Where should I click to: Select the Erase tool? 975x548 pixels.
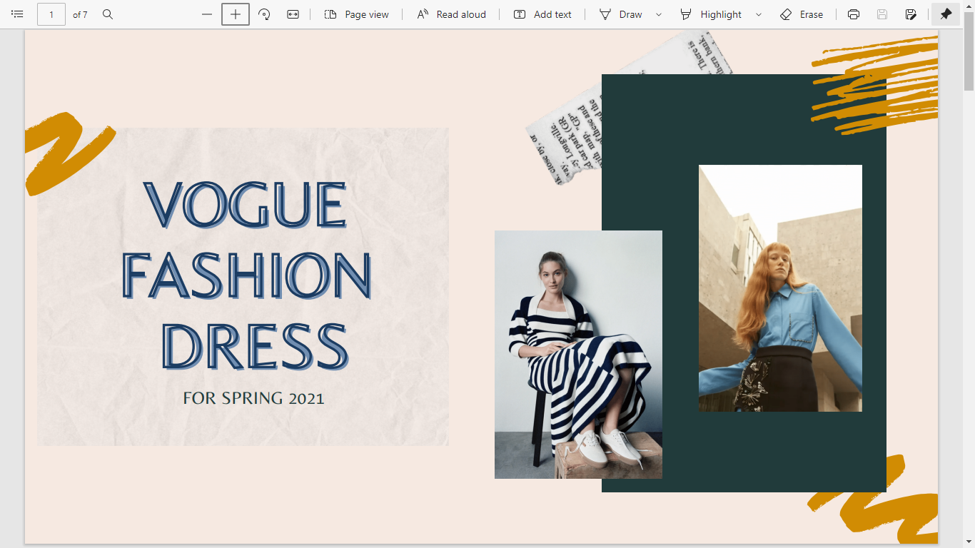point(802,14)
